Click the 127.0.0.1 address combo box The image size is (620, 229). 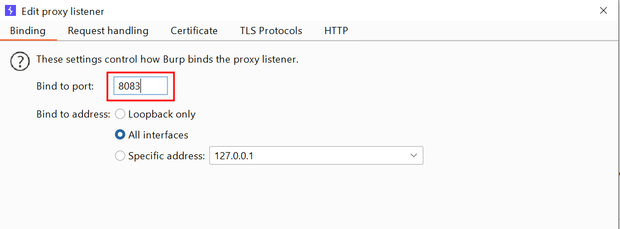pyautogui.click(x=308, y=156)
